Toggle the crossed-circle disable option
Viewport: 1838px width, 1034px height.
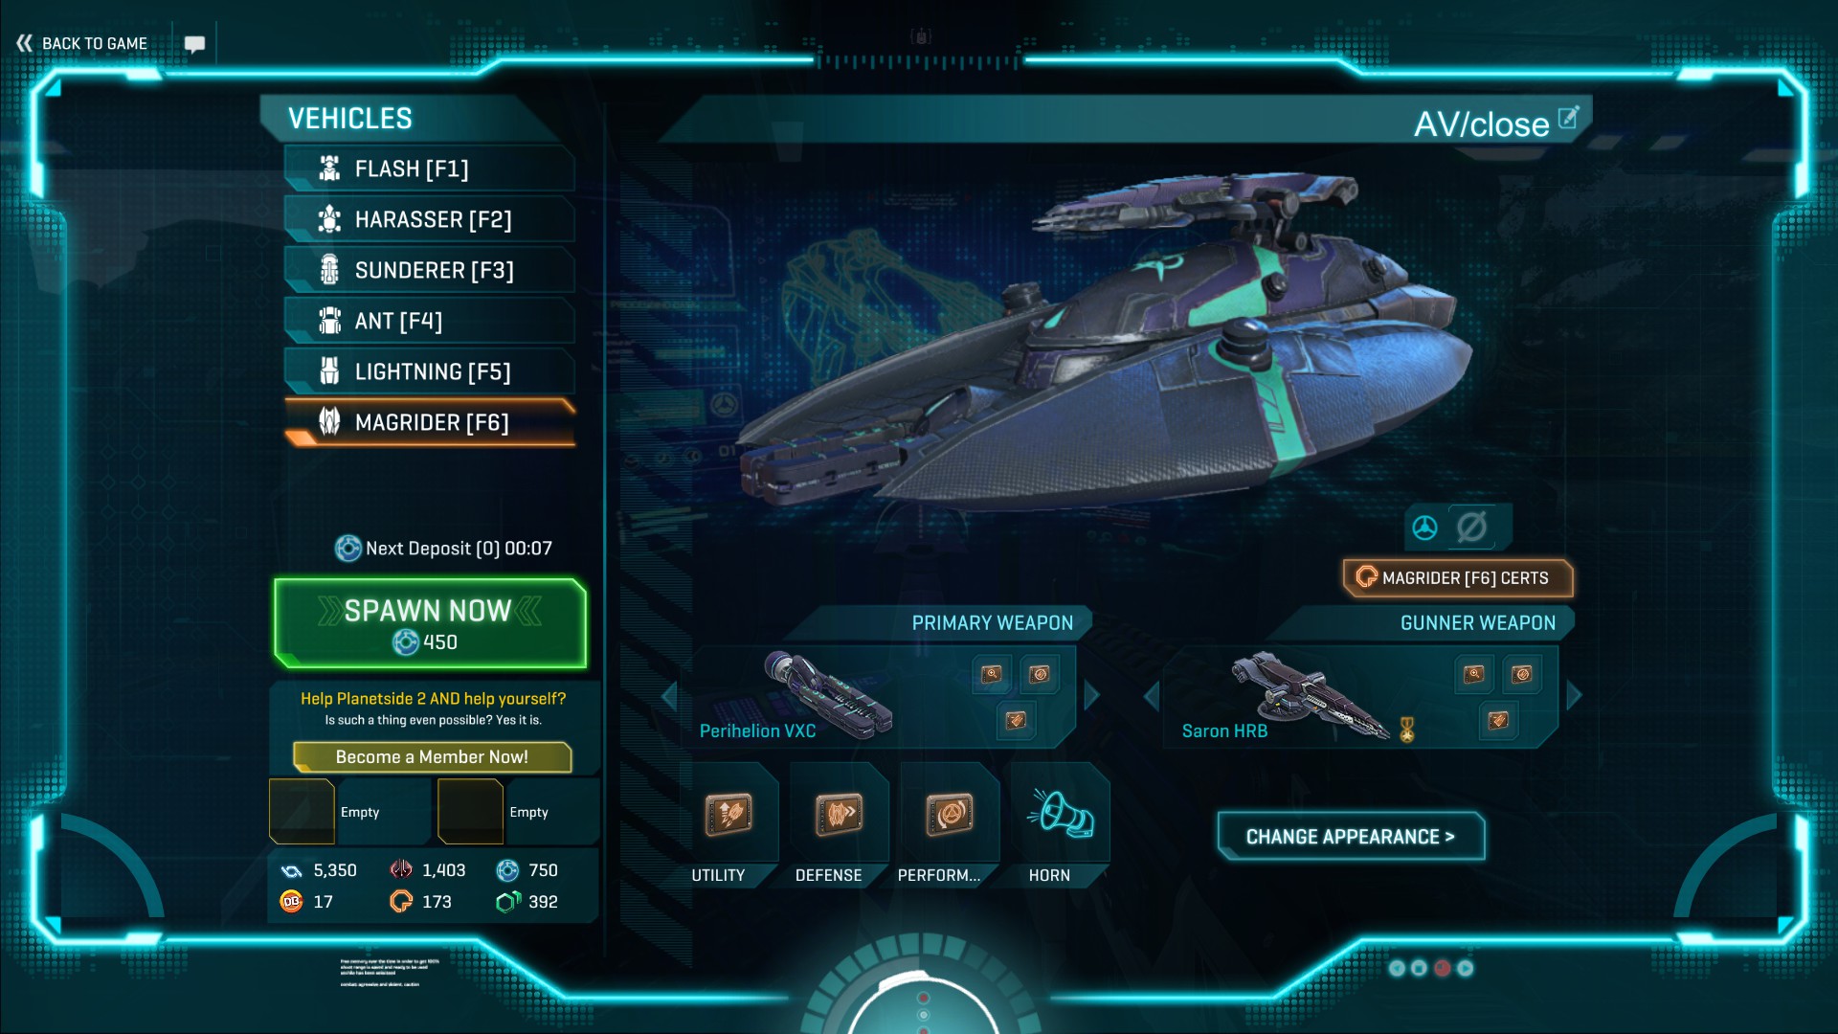click(x=1471, y=527)
